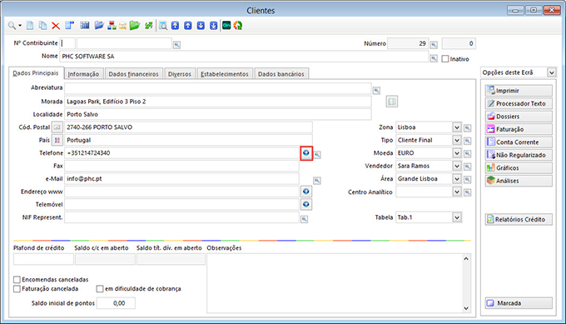This screenshot has width=566, height=324.
Task: Click lookup icon next to Número field
Action: (x=434, y=45)
